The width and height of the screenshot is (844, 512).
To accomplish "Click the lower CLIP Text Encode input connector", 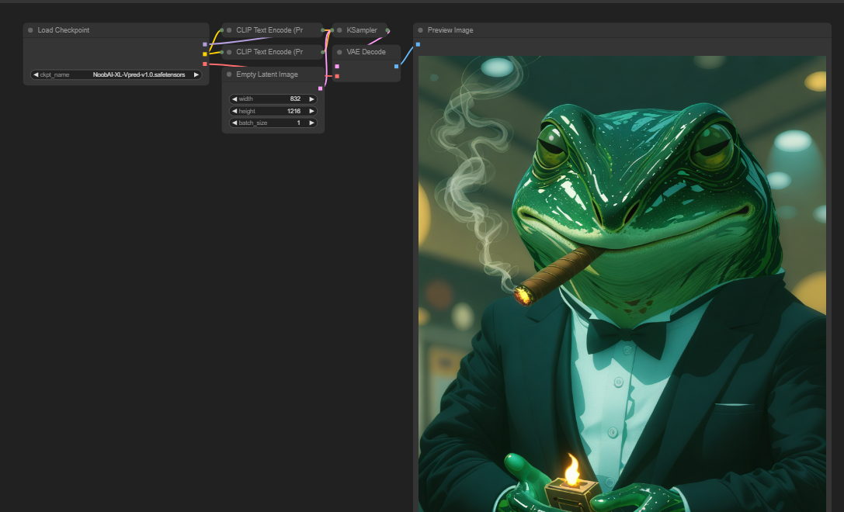I will click(x=222, y=52).
